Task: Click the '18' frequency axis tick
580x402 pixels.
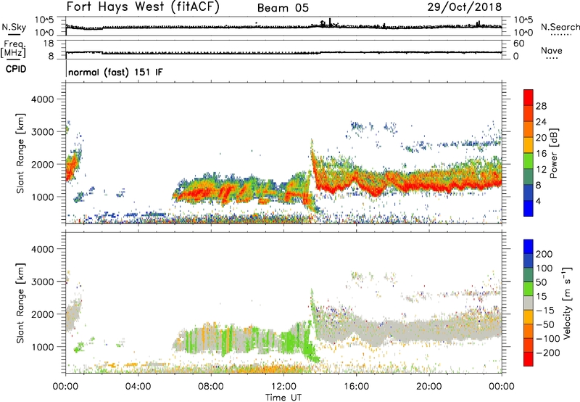Action: 49,44
